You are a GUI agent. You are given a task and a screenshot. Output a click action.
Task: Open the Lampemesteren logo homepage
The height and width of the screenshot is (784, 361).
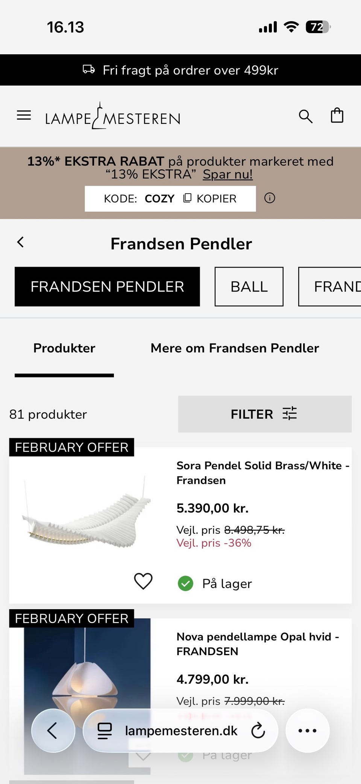(x=112, y=116)
